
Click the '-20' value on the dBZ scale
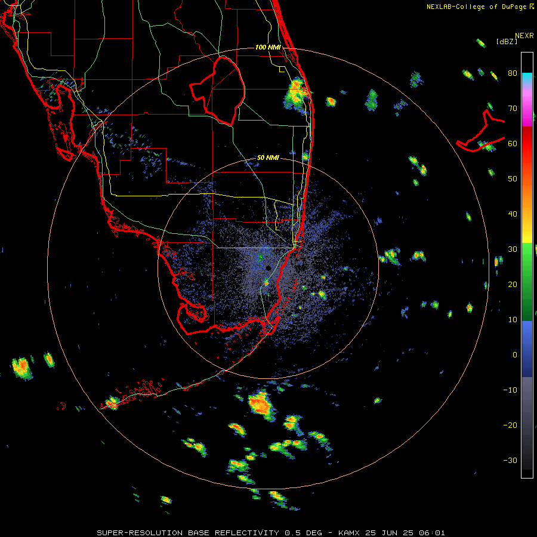(x=510, y=425)
